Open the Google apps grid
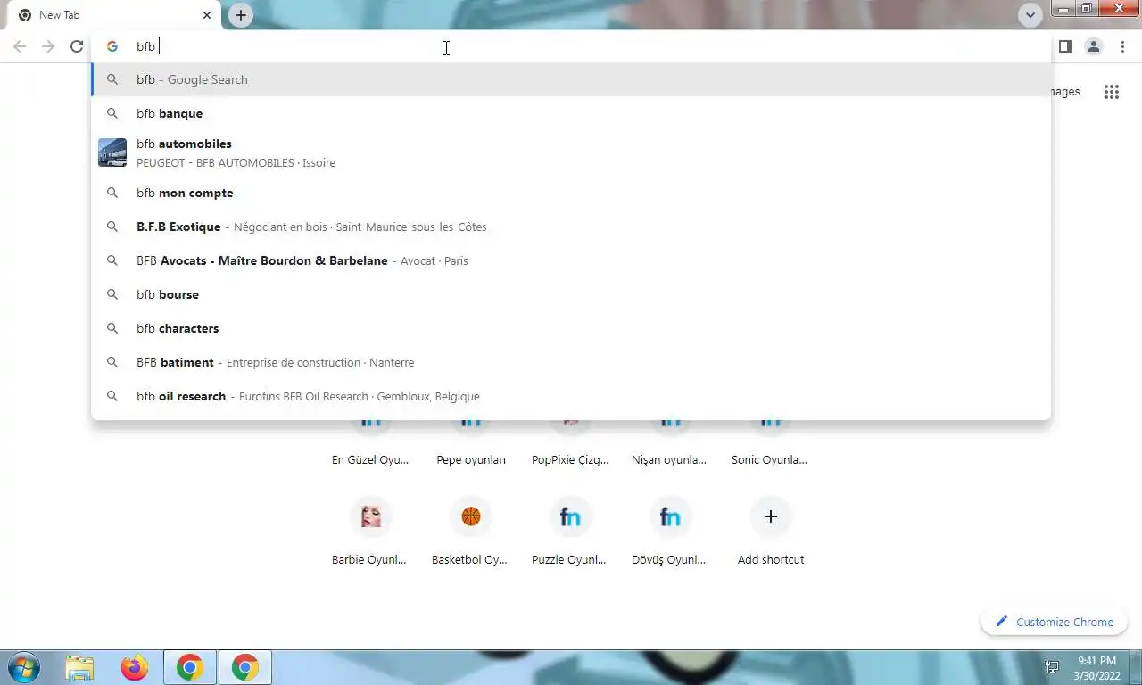This screenshot has width=1142, height=685. (x=1111, y=91)
